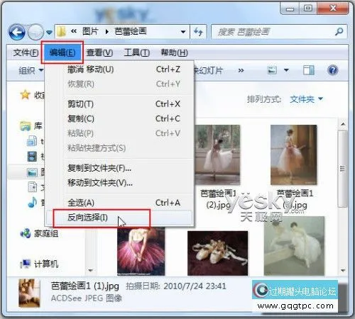Click the Back navigation arrow button
355x319 pixels.
coord(17,33)
